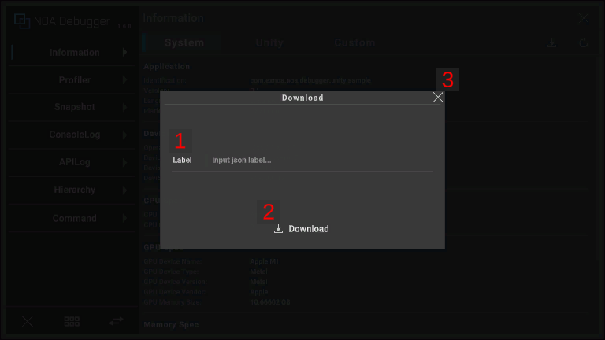
Task: Click the GPU Device Vendor label
Action: (175, 292)
